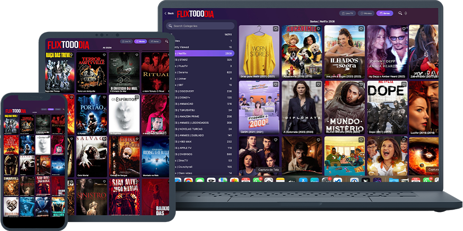This screenshot has height=231, width=463.
Task: Click the Chrome icon in the macOS dock
Action: coord(189,181)
